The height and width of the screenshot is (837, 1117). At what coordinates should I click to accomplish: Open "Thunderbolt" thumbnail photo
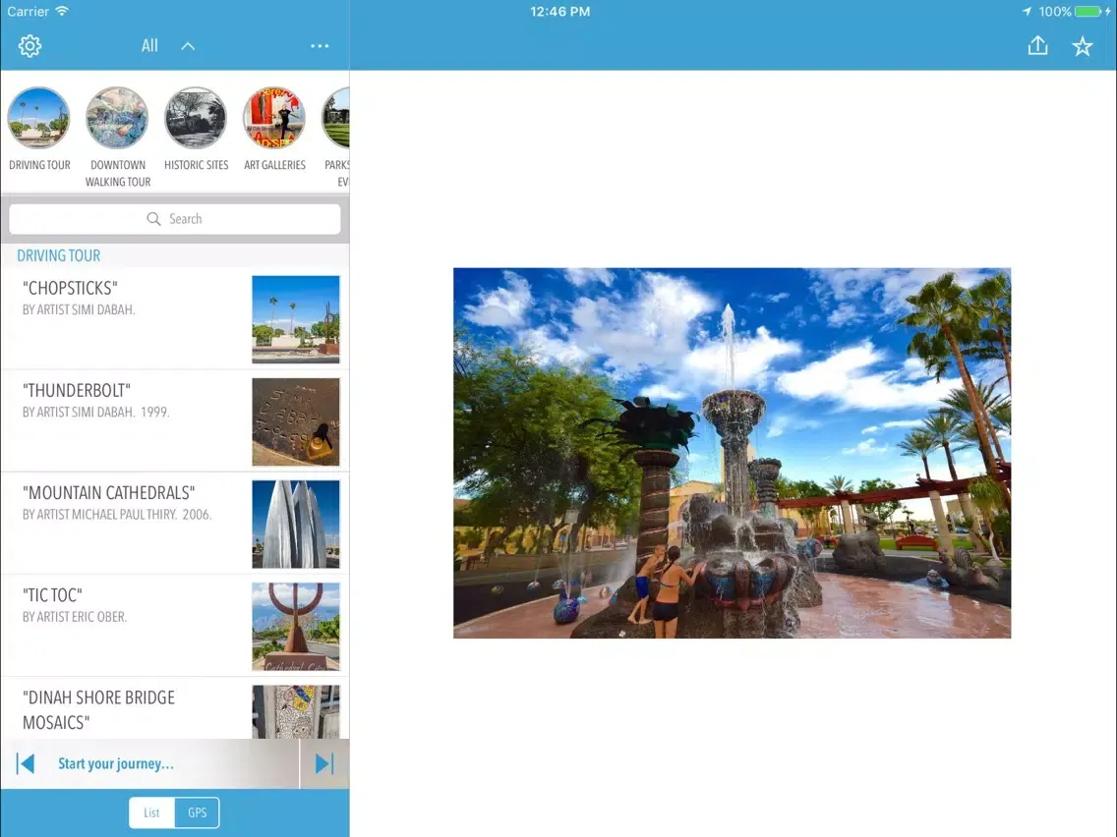click(296, 422)
